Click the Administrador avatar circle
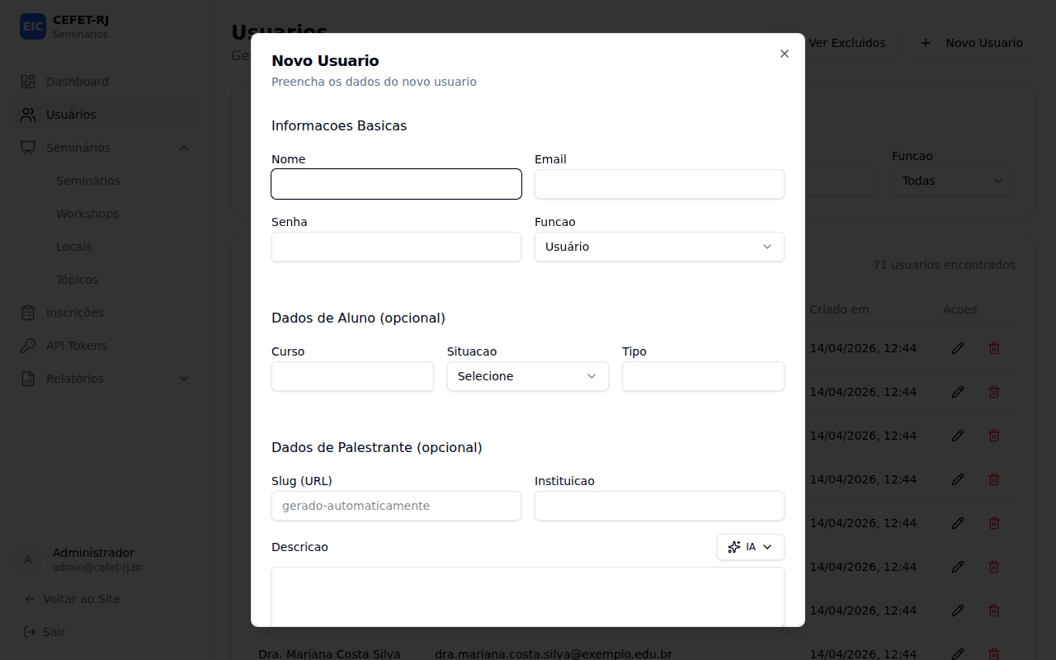The width and height of the screenshot is (1056, 660). [x=28, y=559]
